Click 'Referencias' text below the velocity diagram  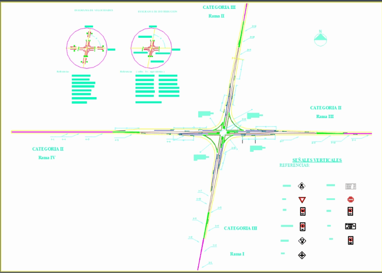pos(63,71)
